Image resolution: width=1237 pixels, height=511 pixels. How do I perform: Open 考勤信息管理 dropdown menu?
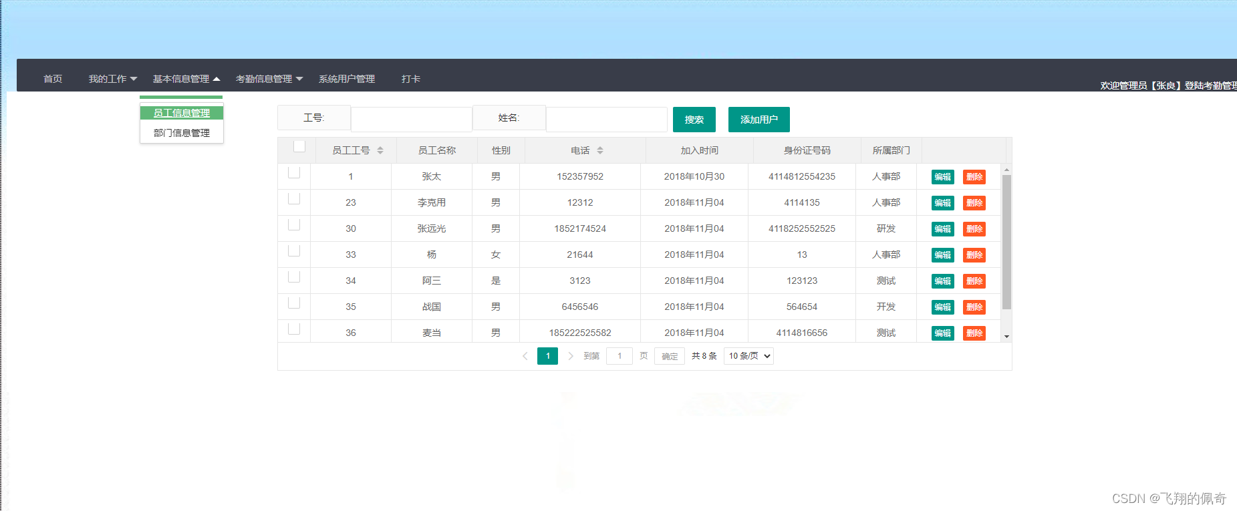(269, 79)
